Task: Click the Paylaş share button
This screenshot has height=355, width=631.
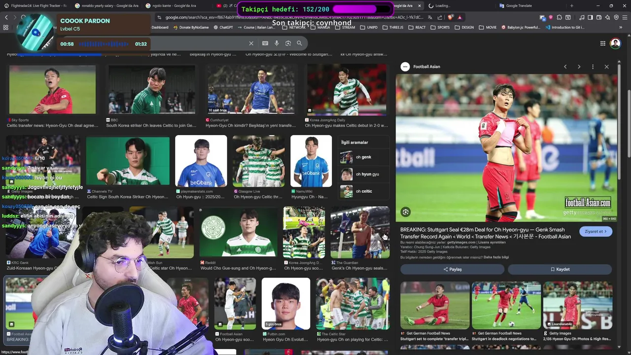Action: [452, 269]
